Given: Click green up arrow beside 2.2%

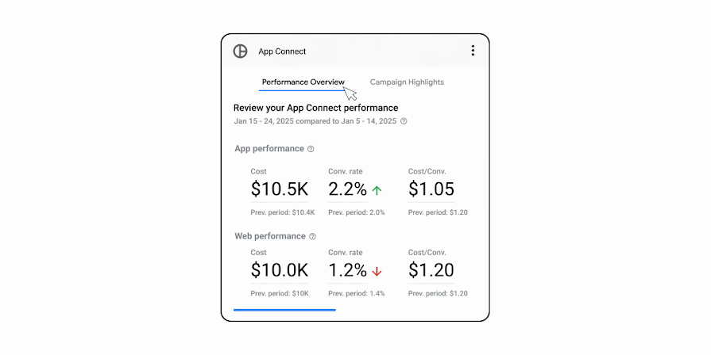Looking at the screenshot, I should coord(377,190).
